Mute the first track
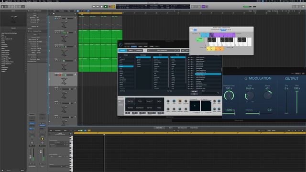The height and width of the screenshot is (172, 306). tap(55, 19)
